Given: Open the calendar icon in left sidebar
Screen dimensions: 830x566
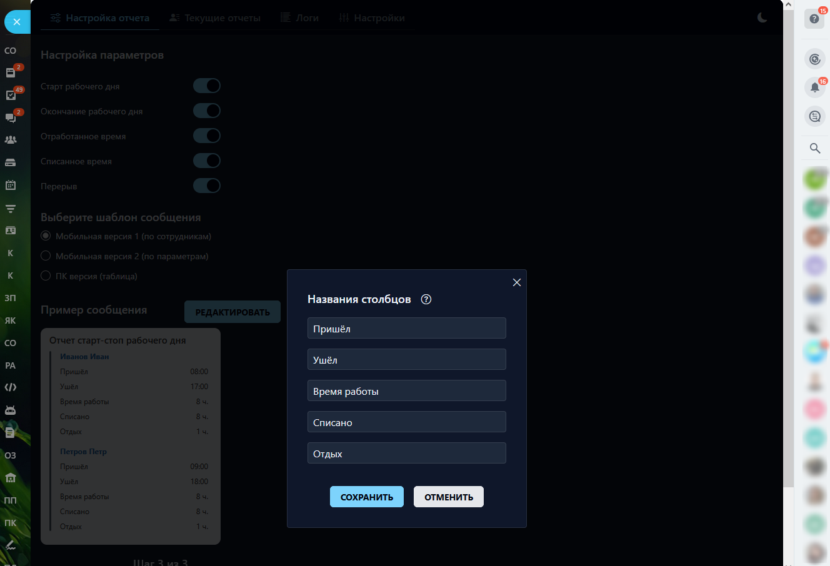Looking at the screenshot, I should click(x=11, y=185).
